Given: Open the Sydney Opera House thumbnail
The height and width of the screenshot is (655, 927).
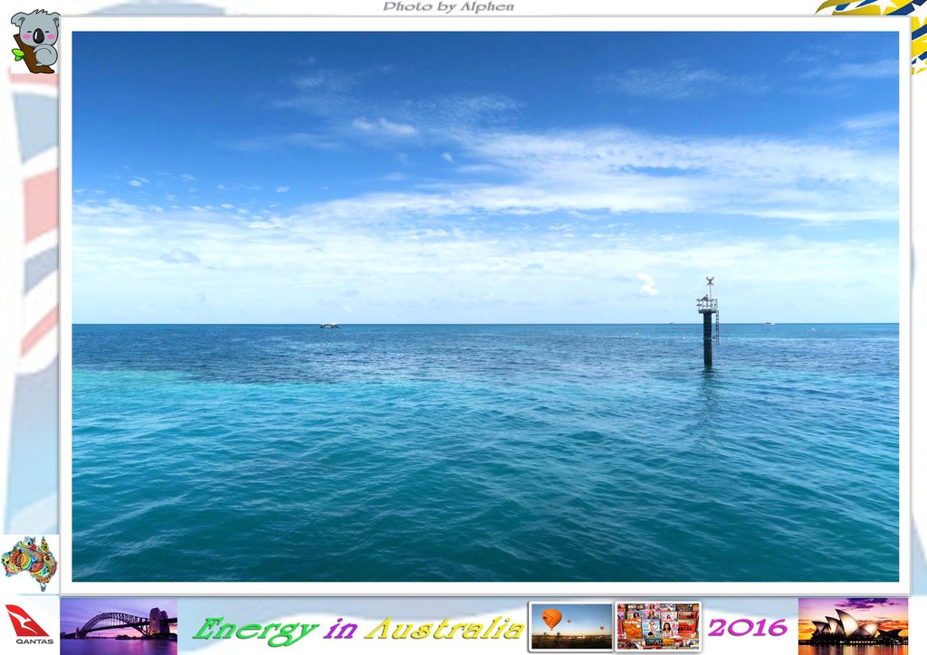Looking at the screenshot, I should [x=852, y=625].
